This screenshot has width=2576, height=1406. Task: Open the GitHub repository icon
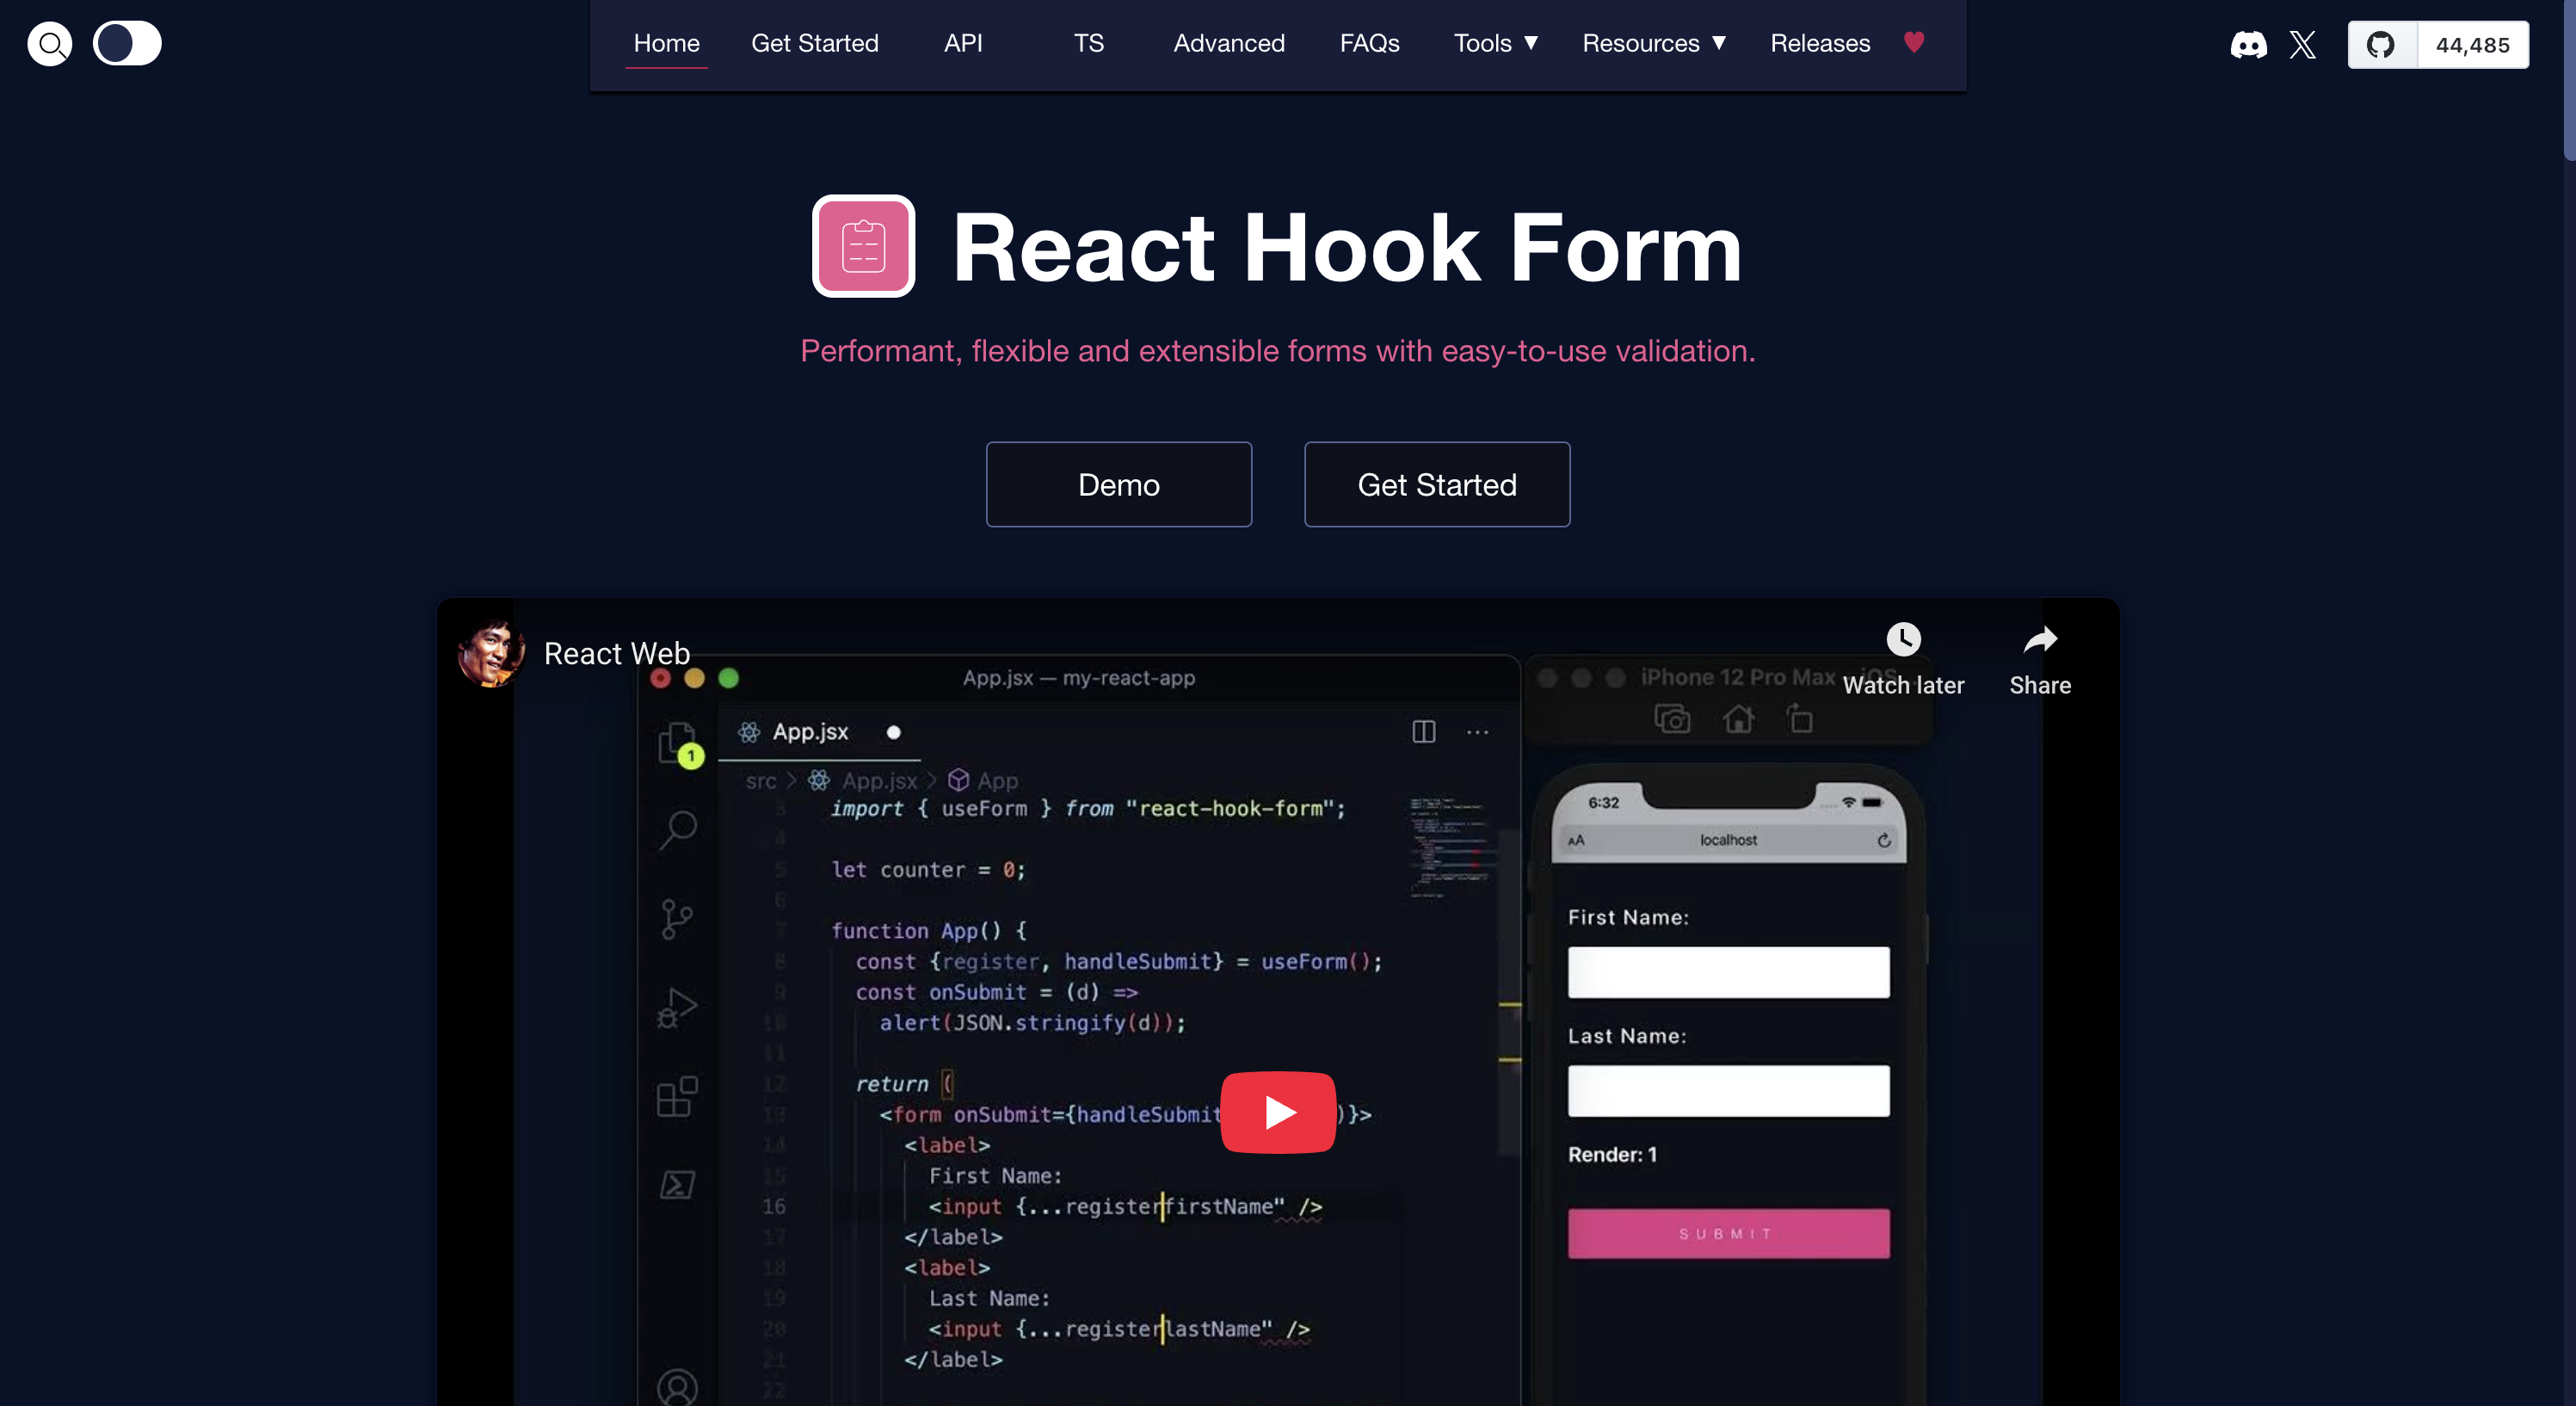coord(2381,45)
